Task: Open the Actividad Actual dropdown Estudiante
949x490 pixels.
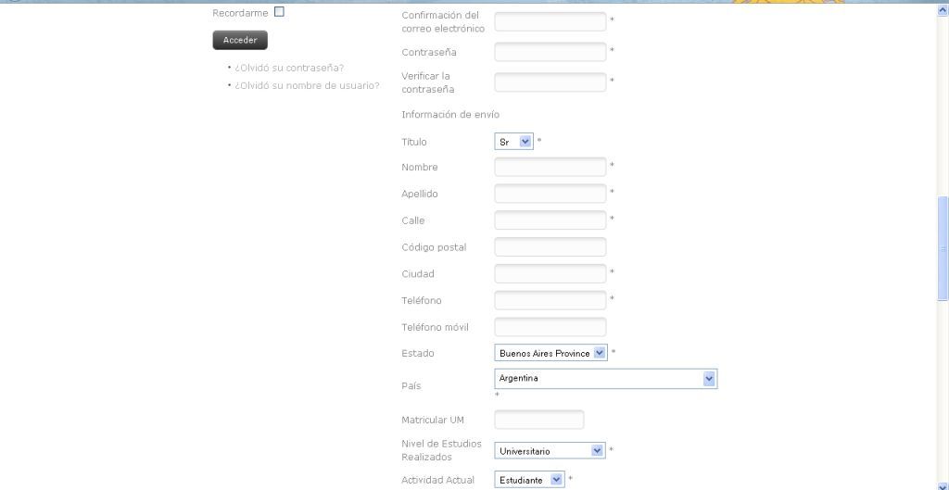Action: 529,480
